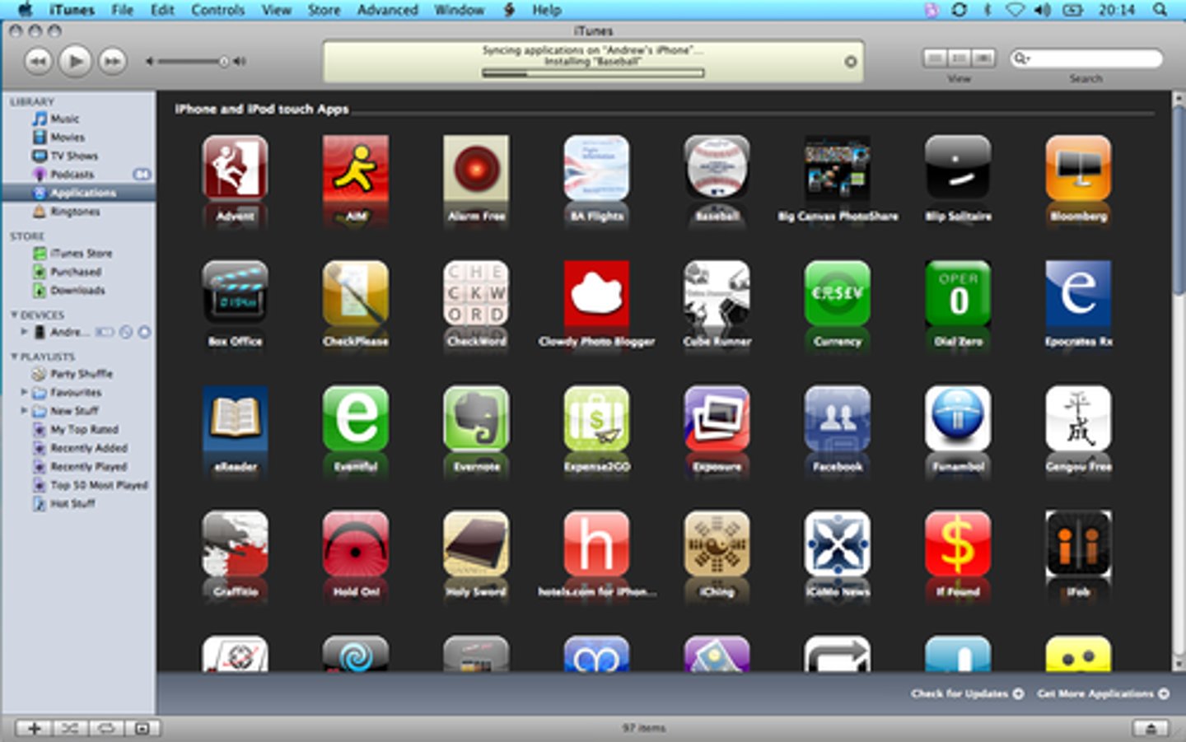
Task: Open the Controls menu
Action: tap(217, 10)
